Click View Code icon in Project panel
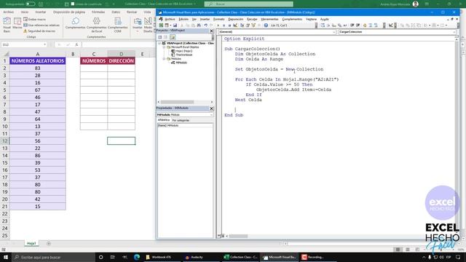The width and height of the screenshot is (466, 262). (x=160, y=37)
